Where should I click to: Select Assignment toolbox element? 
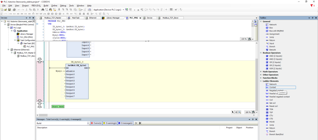tap(274, 34)
